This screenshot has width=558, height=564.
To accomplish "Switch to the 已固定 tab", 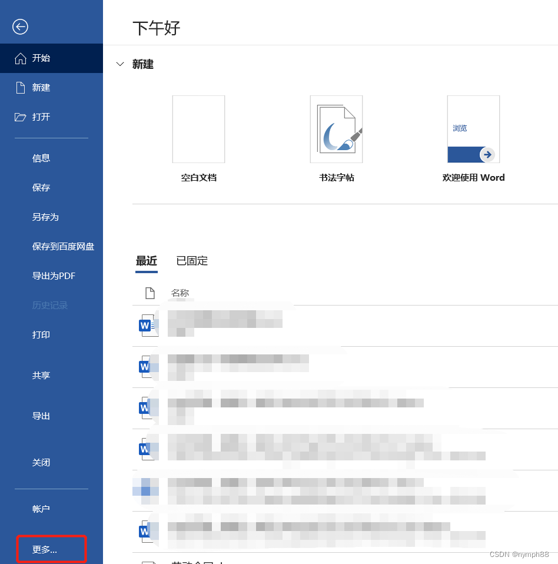I will pyautogui.click(x=192, y=261).
